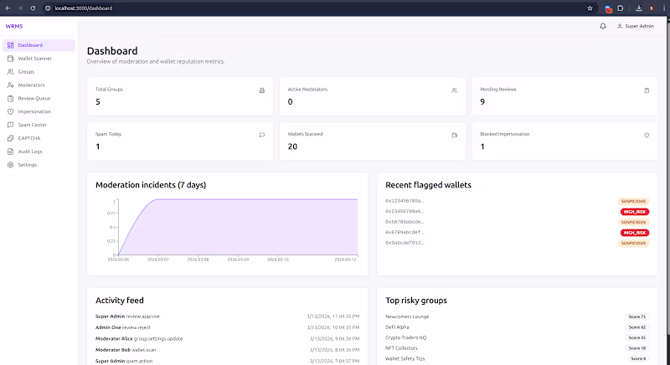Open notifications via the bell icon

pos(603,26)
